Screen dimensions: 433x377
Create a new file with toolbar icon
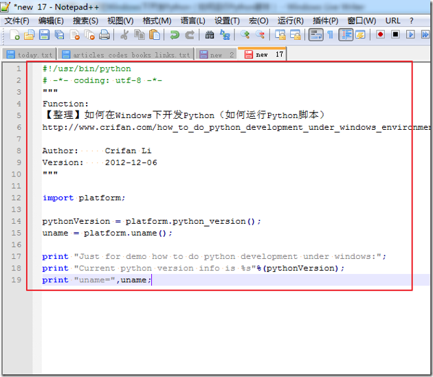(14, 35)
